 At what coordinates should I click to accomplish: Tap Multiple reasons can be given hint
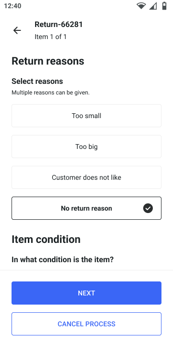(50, 93)
